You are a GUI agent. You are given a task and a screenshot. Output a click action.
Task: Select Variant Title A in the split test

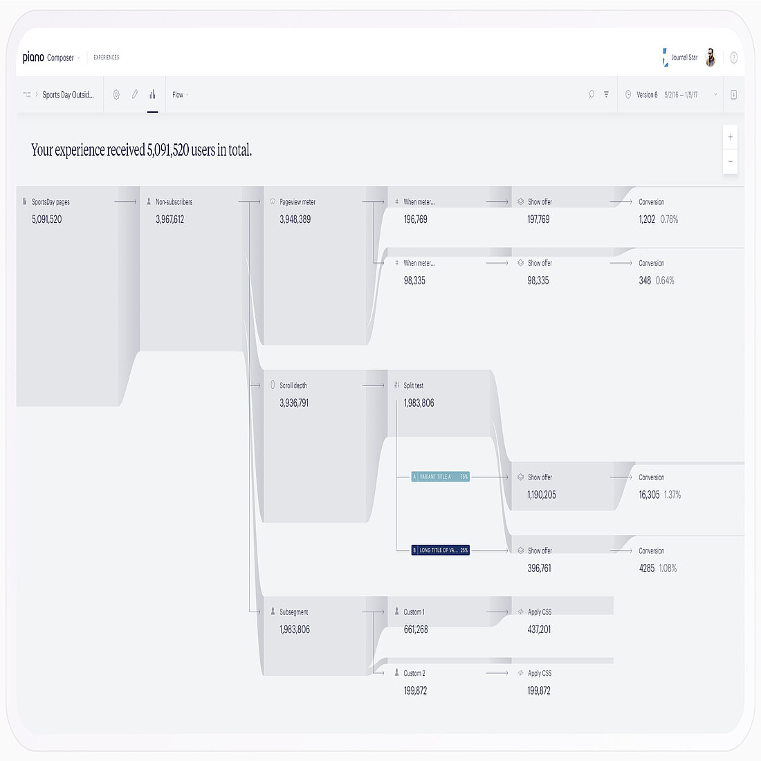439,477
